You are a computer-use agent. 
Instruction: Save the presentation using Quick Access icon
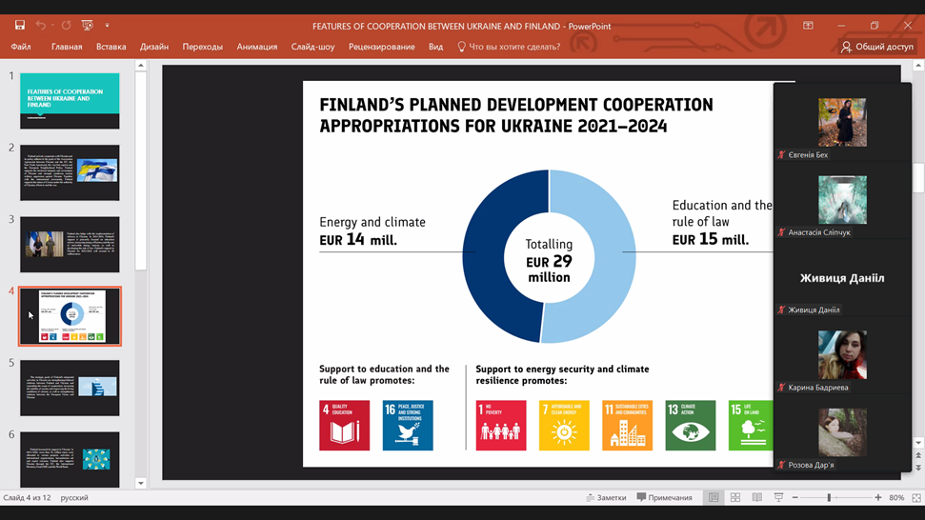pos(19,25)
